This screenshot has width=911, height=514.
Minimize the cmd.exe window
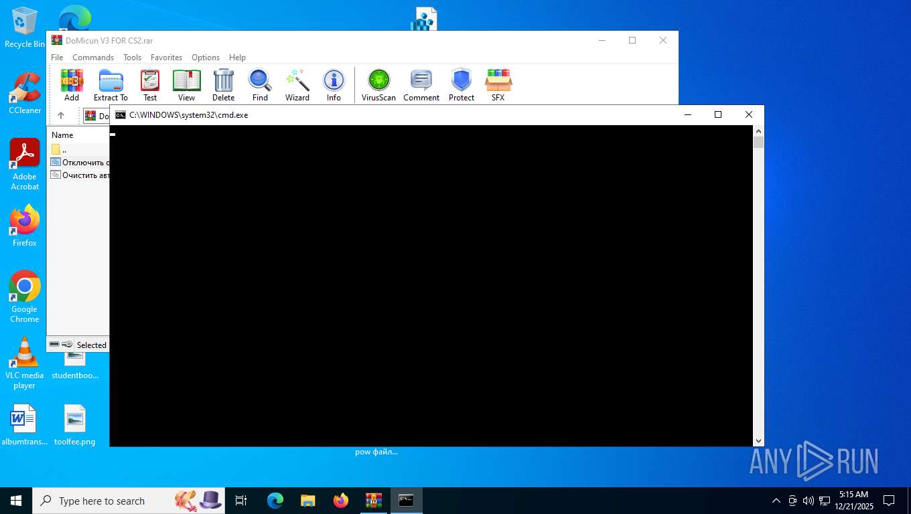point(687,114)
